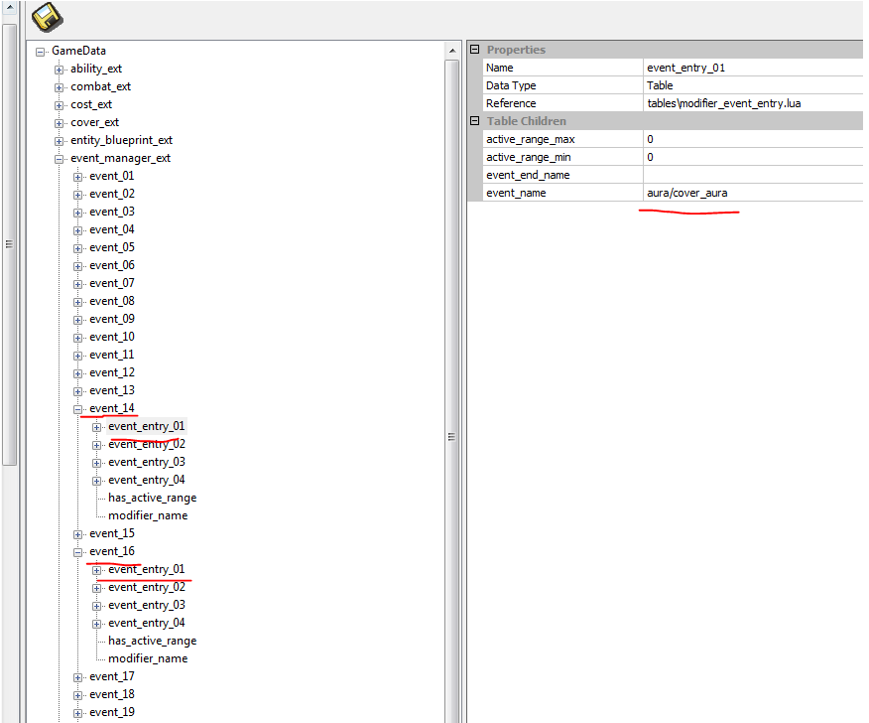Expand the combat_ext node
869x723 pixels.
pos(59,87)
